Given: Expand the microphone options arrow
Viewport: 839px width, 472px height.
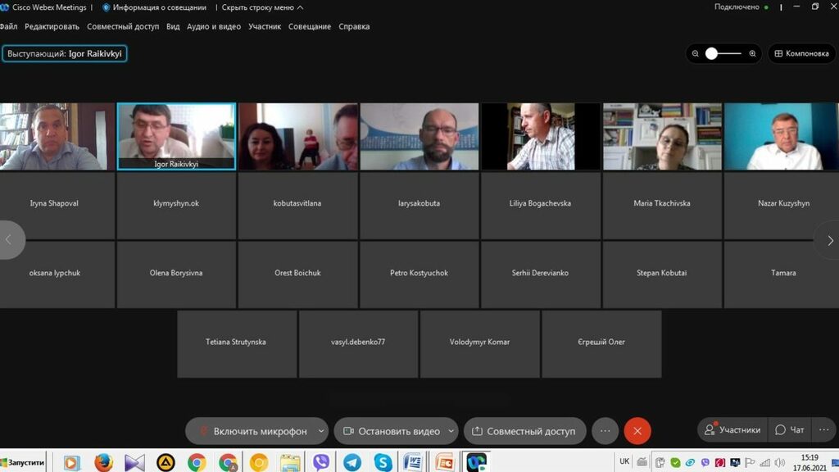Looking at the screenshot, I should (x=321, y=431).
